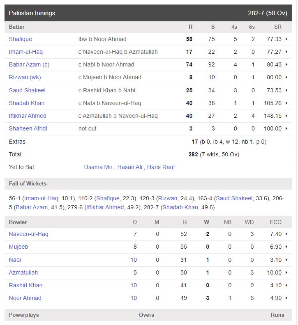Open Rizwan (wk) player profile
Screen dimensions: 298x325
tap(25, 78)
